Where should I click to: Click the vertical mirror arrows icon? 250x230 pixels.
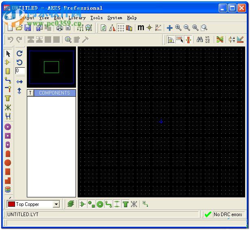19,91
